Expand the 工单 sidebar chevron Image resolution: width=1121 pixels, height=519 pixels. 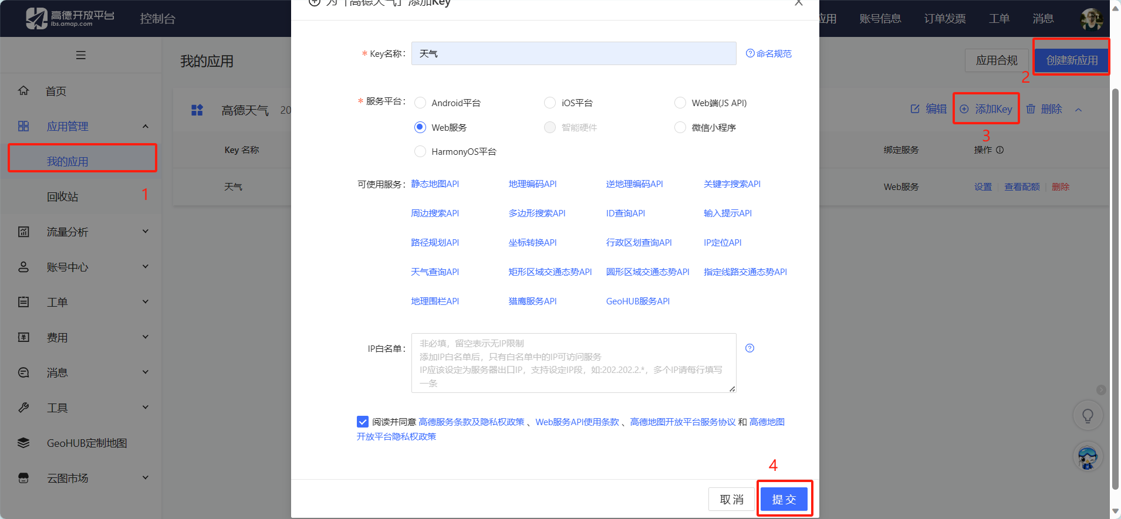click(146, 302)
